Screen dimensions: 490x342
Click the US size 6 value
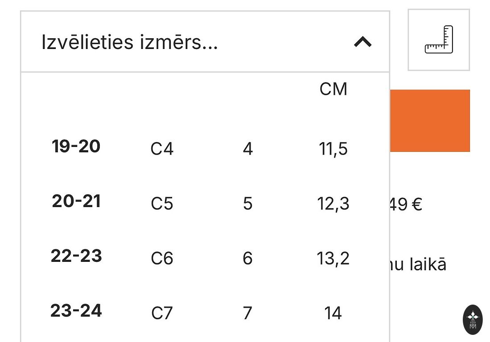248,258
